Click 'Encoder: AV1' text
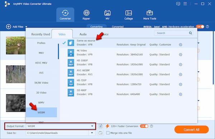215x139 pixels. 85,74
